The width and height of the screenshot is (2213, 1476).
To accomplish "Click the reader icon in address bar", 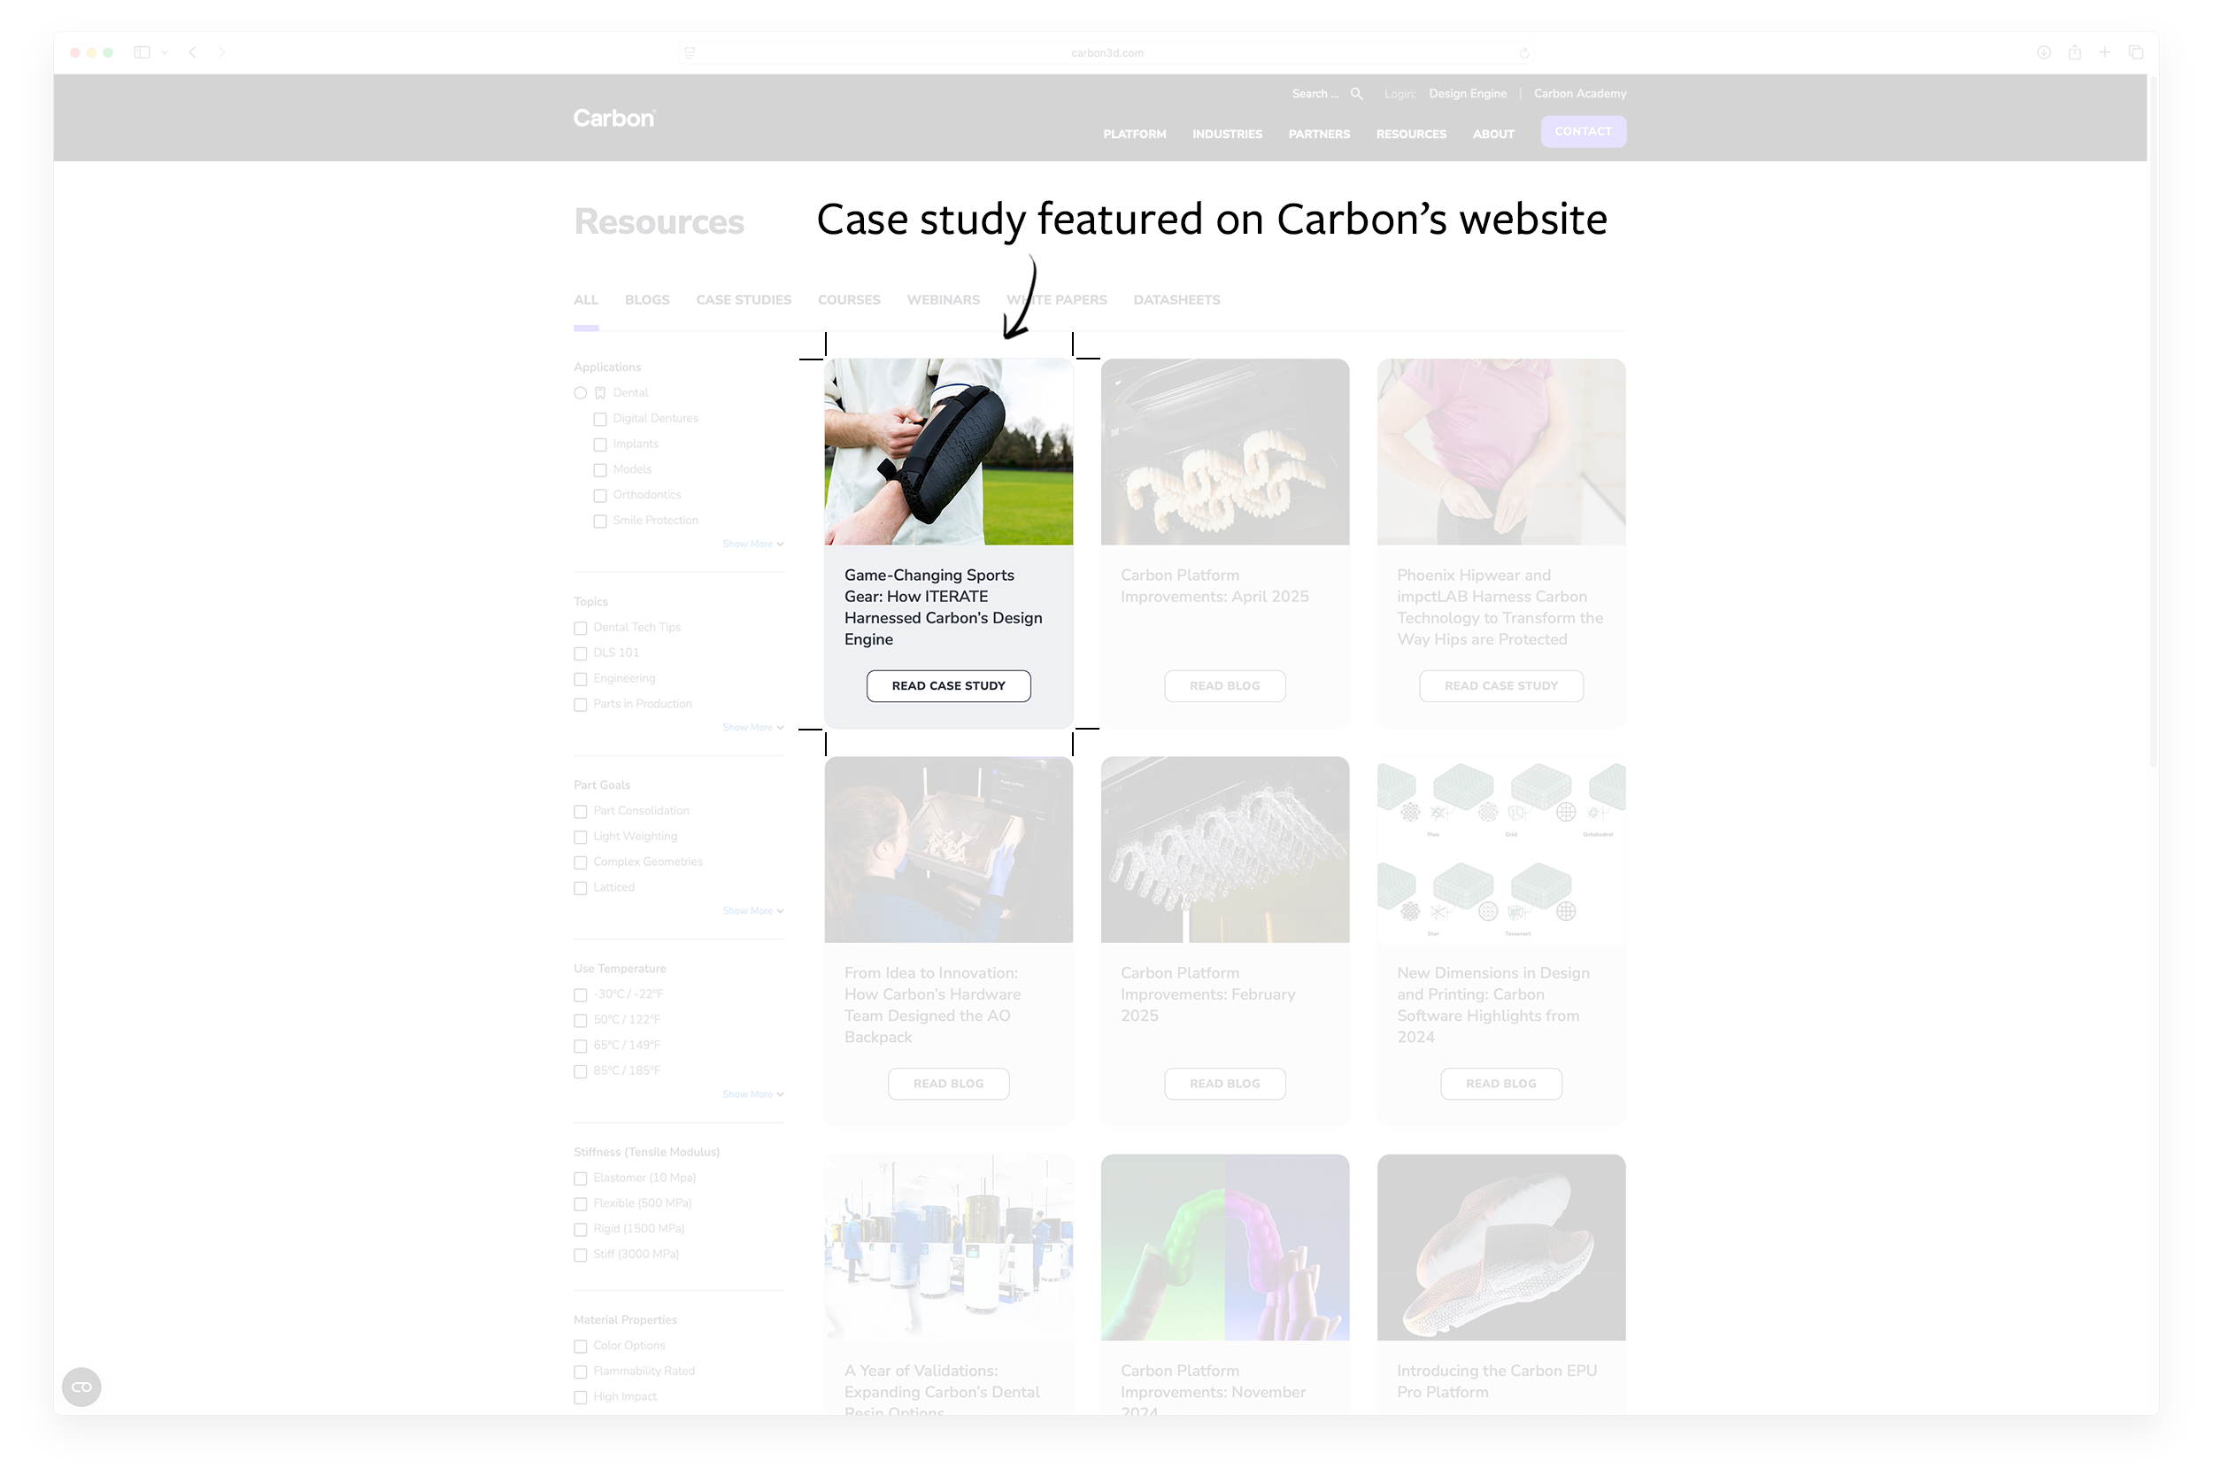I will coord(690,53).
